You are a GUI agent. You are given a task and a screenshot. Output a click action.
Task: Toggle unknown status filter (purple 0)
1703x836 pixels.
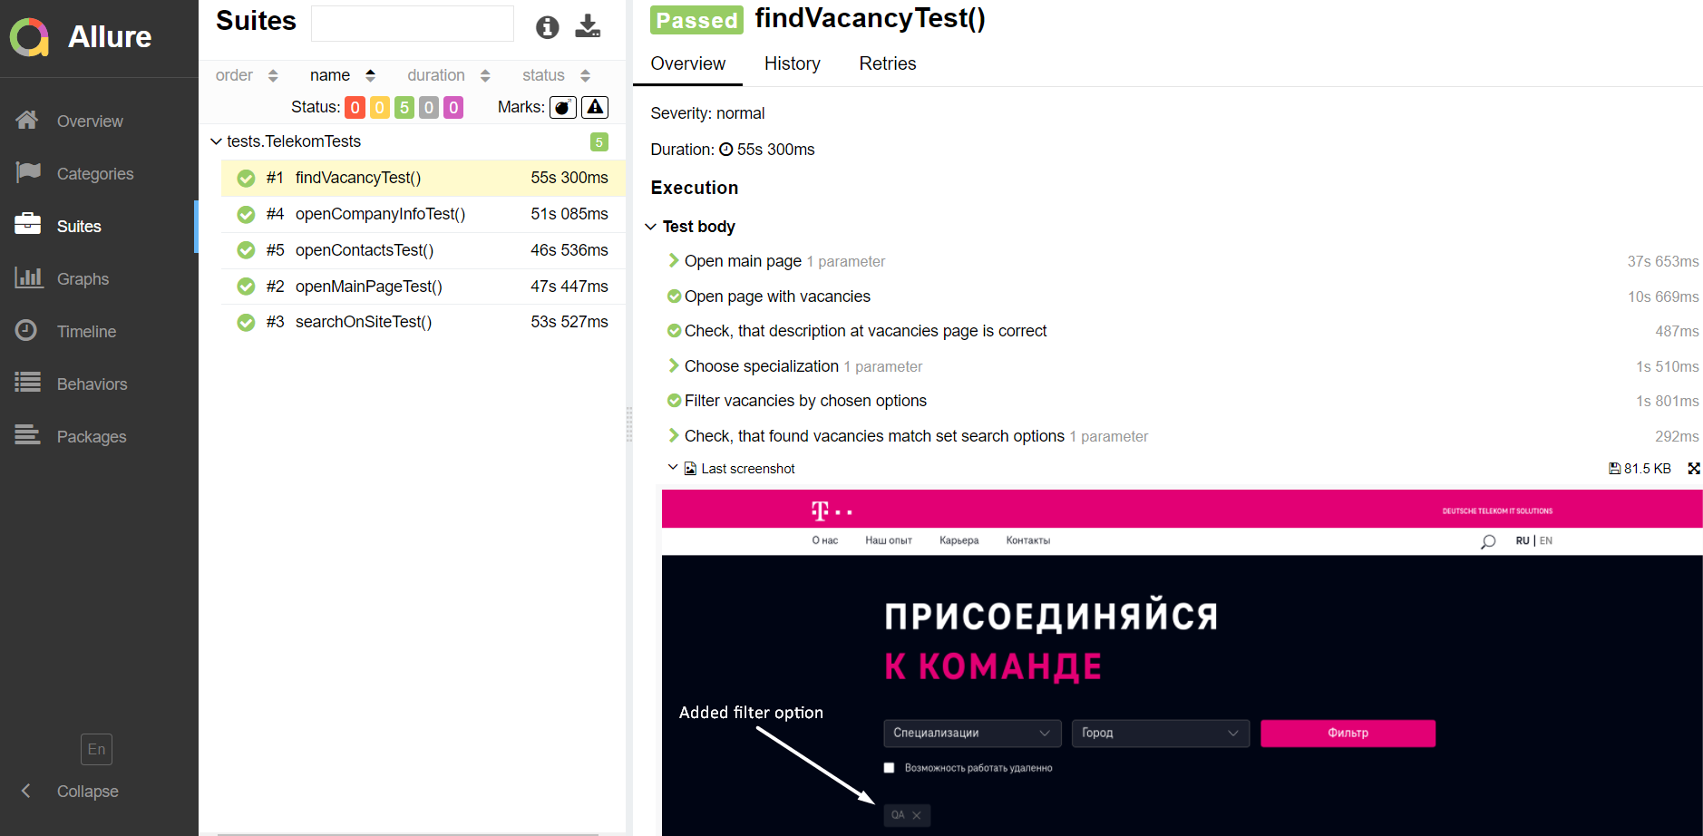pos(453,108)
